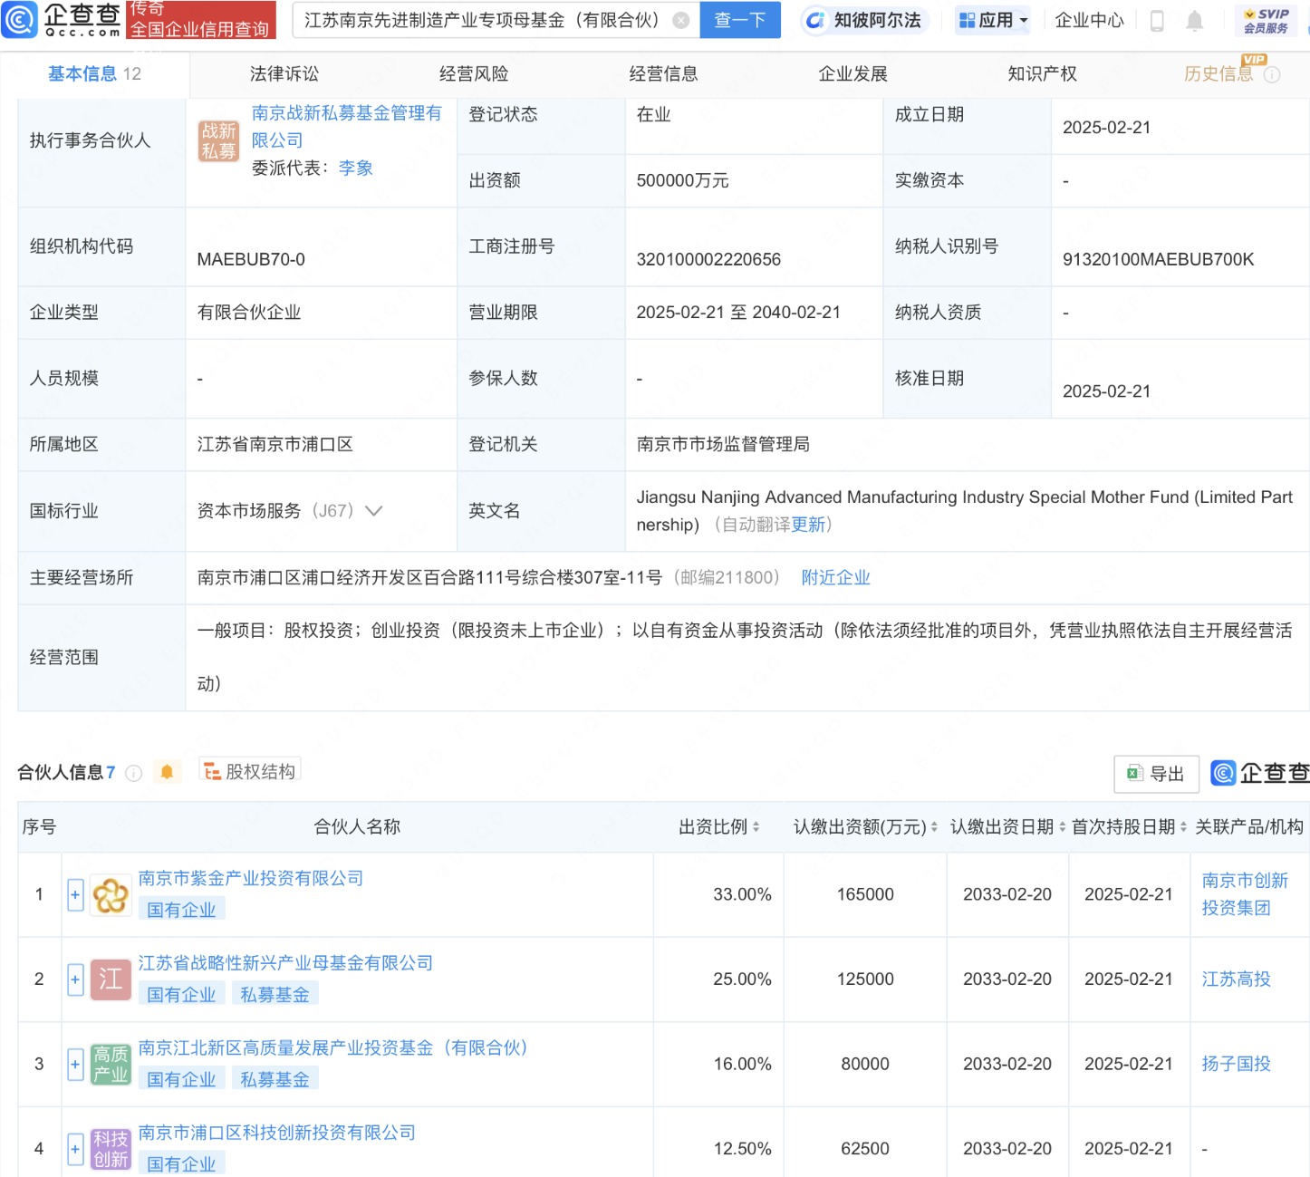Click the subscribe bell beside 合伙人信息

tap(166, 771)
